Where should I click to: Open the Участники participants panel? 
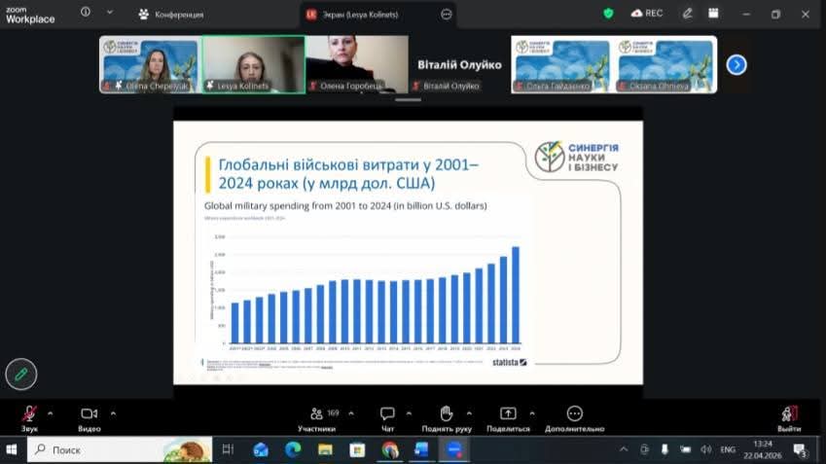point(316,414)
